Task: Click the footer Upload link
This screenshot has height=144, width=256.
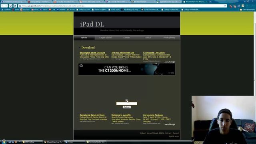Action: (142, 133)
